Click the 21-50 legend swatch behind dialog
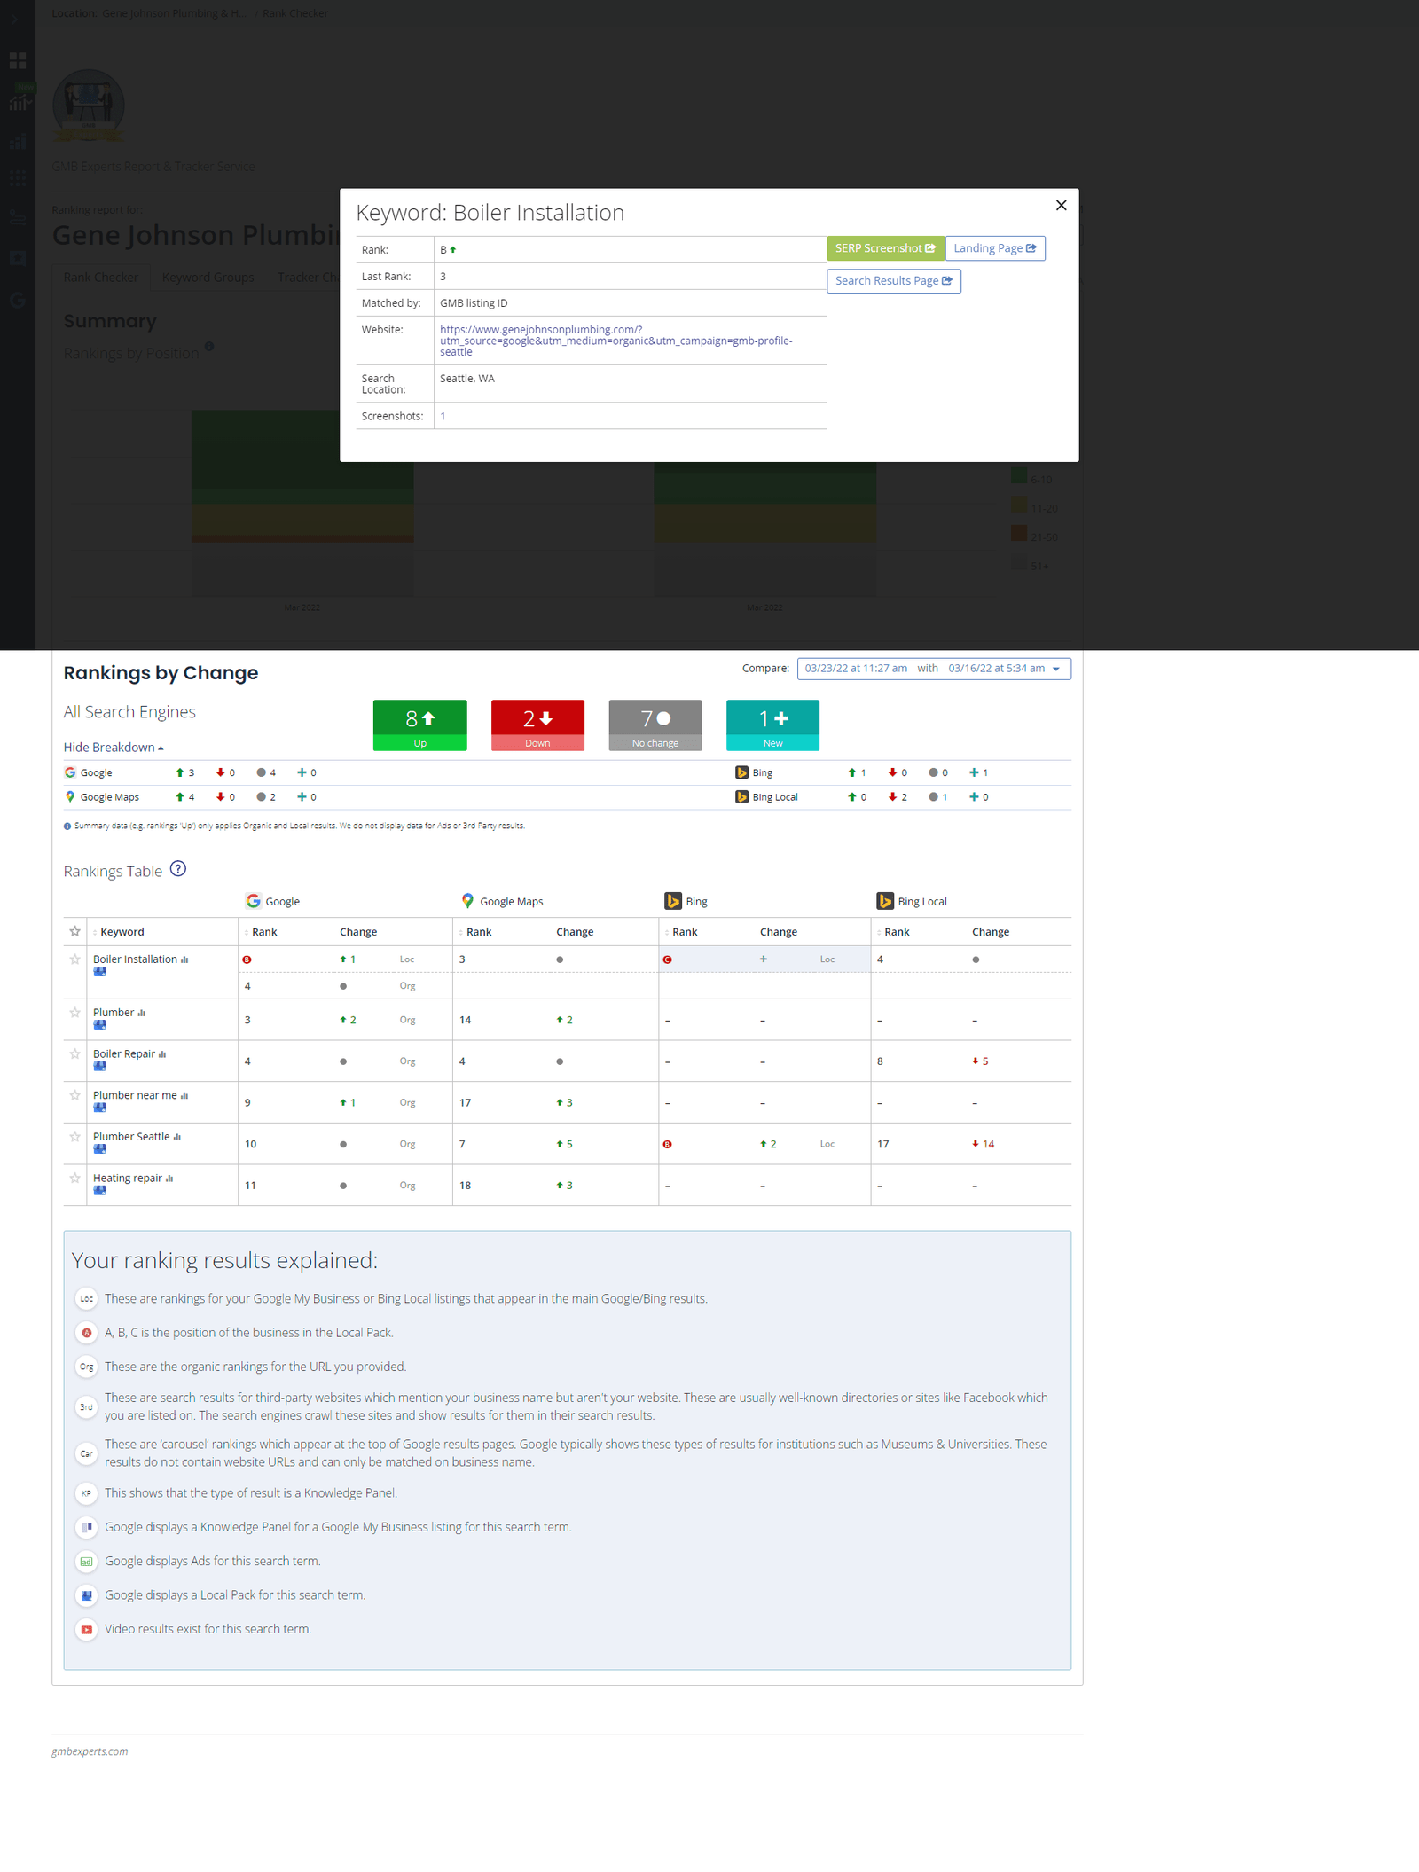Viewport: 1419px width, 1872px height. click(x=1018, y=534)
